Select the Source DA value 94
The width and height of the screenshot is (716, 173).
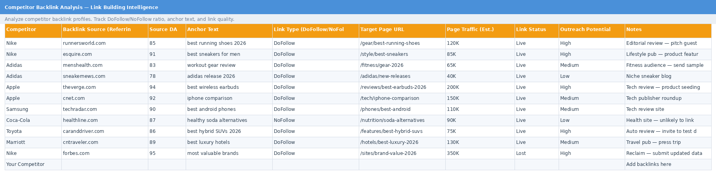coord(167,88)
